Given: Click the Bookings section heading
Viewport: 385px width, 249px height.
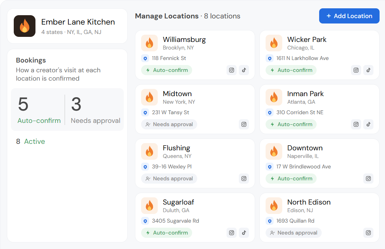Looking at the screenshot, I should click(x=31, y=60).
